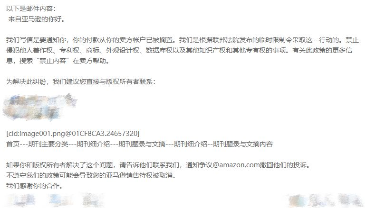
Task: Click the greeting line 来自亚马逊的你好
Action: coord(37,19)
